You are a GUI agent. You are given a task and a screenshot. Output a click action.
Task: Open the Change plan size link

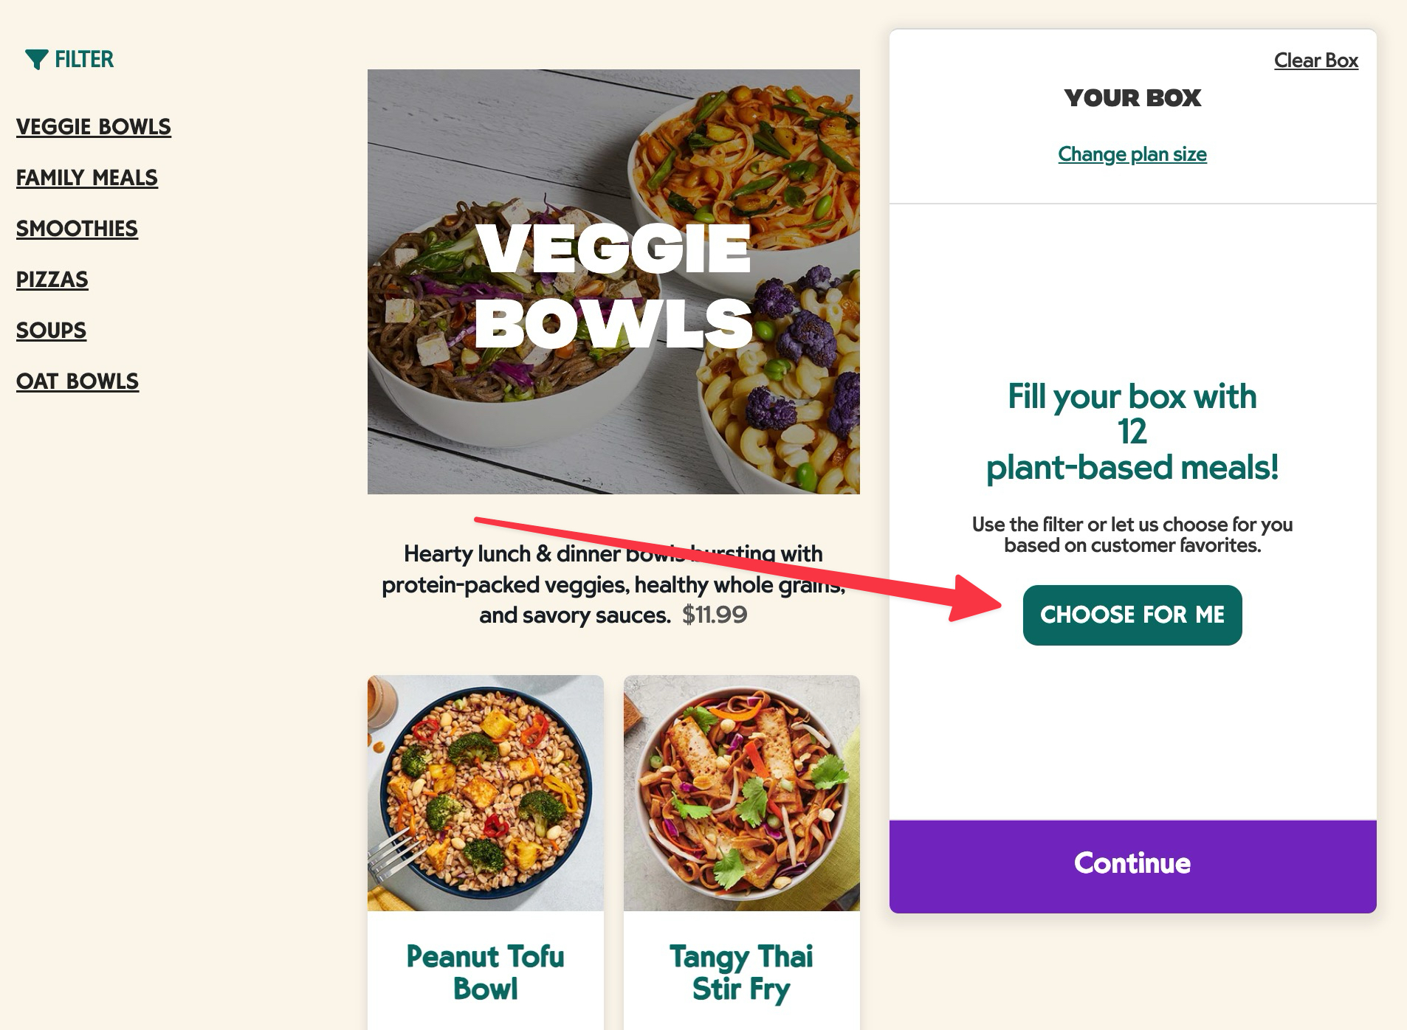1132,154
